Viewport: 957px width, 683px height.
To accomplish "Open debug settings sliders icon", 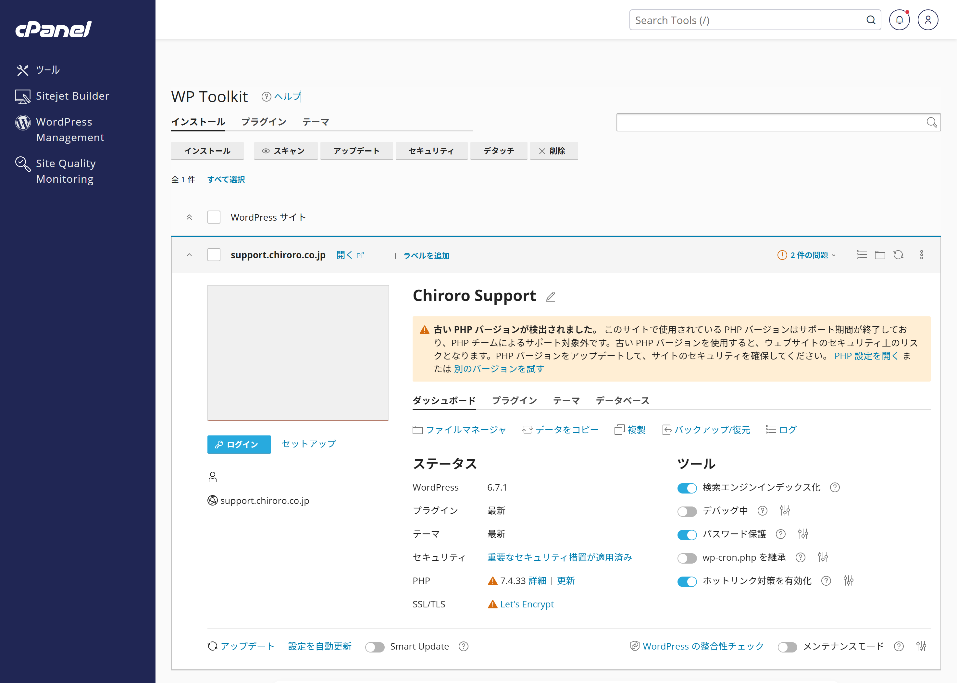I will pos(785,511).
